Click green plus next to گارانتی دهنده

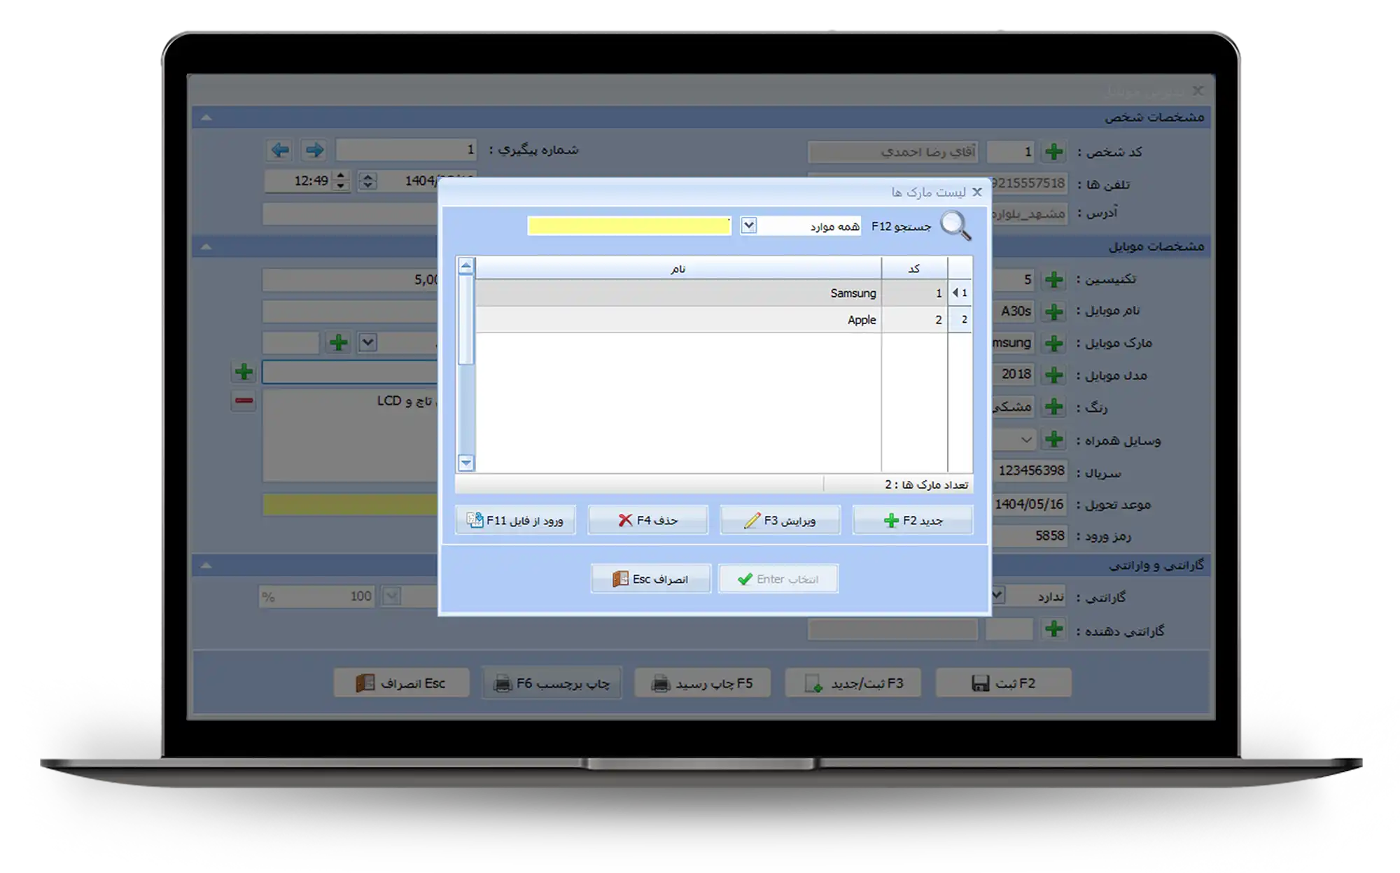(1053, 629)
